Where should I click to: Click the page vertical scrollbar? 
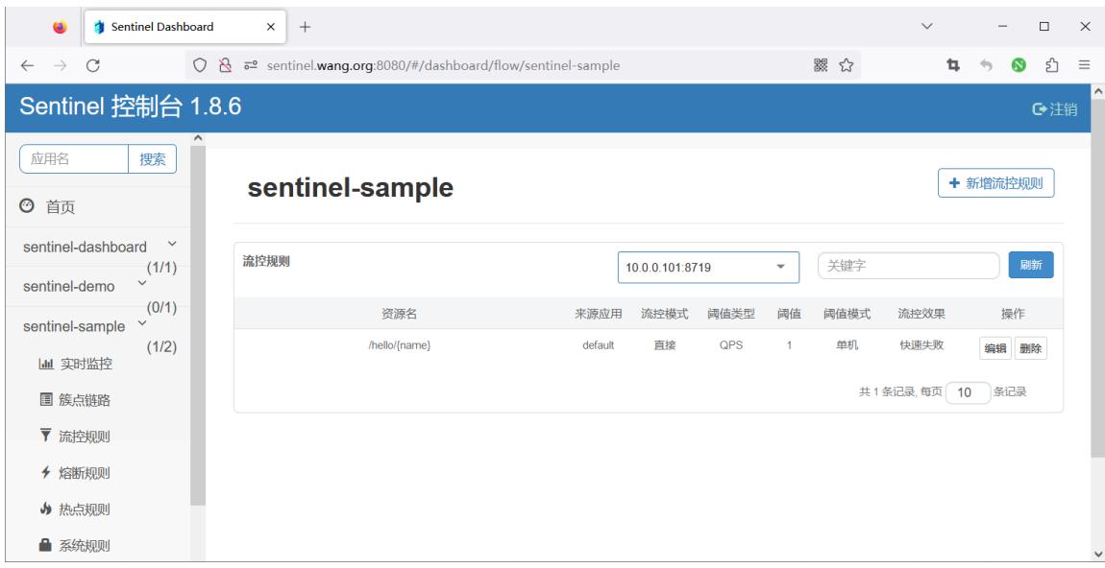(x=1097, y=278)
